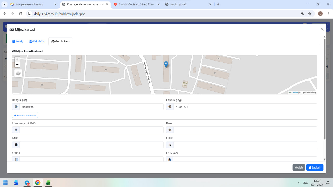Click the Leaflet attribution link
Viewport: 333px width, 187px height.
(294, 93)
